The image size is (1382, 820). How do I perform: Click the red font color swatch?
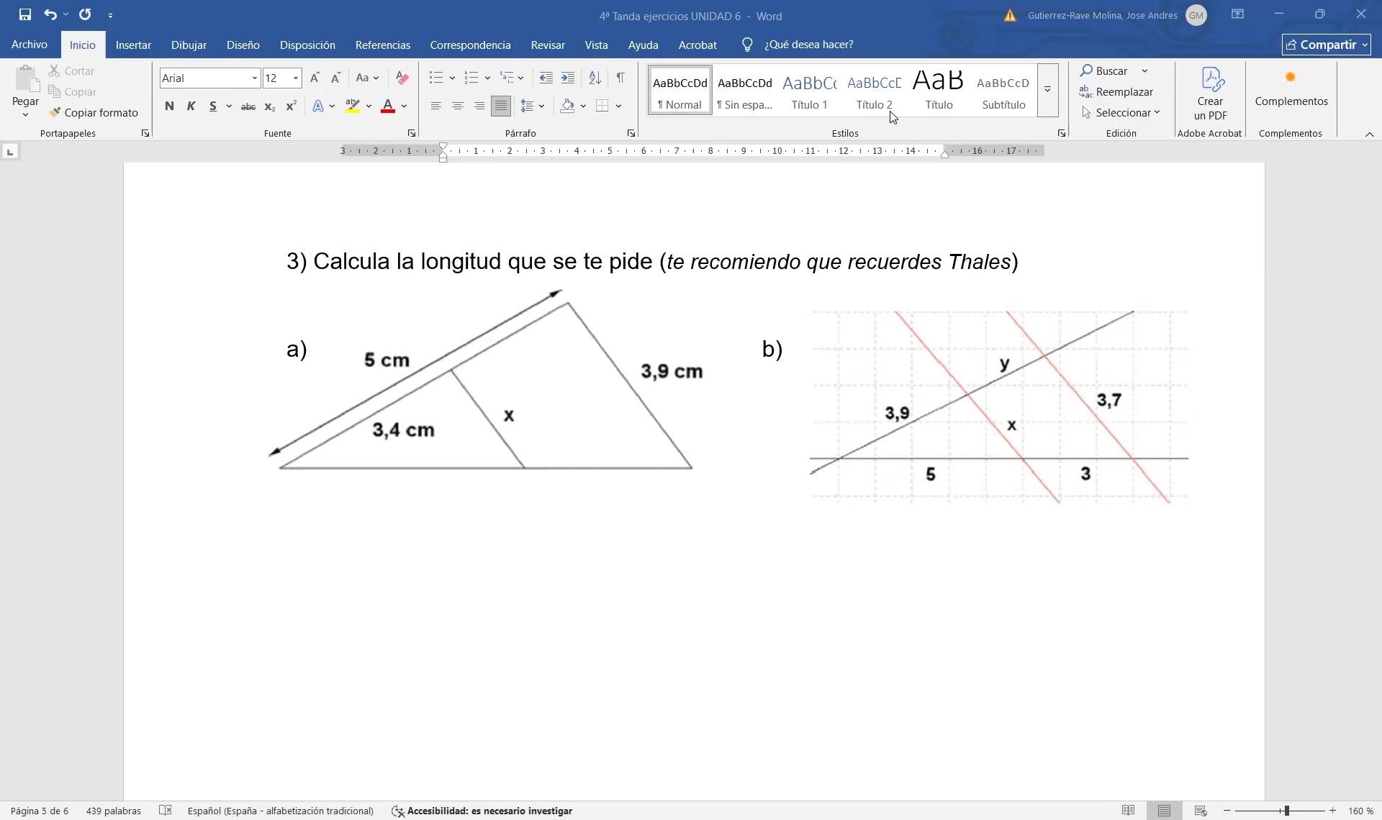387,106
